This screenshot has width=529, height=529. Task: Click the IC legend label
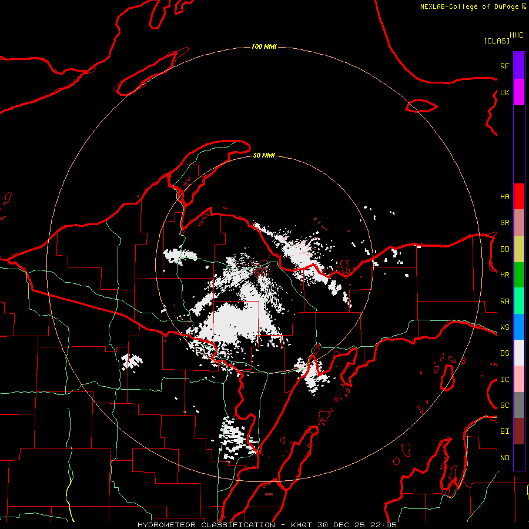pos(504,379)
